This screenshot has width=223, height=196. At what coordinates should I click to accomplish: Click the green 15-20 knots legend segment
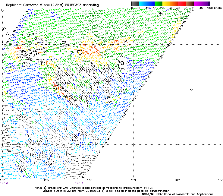(x=159, y=4)
